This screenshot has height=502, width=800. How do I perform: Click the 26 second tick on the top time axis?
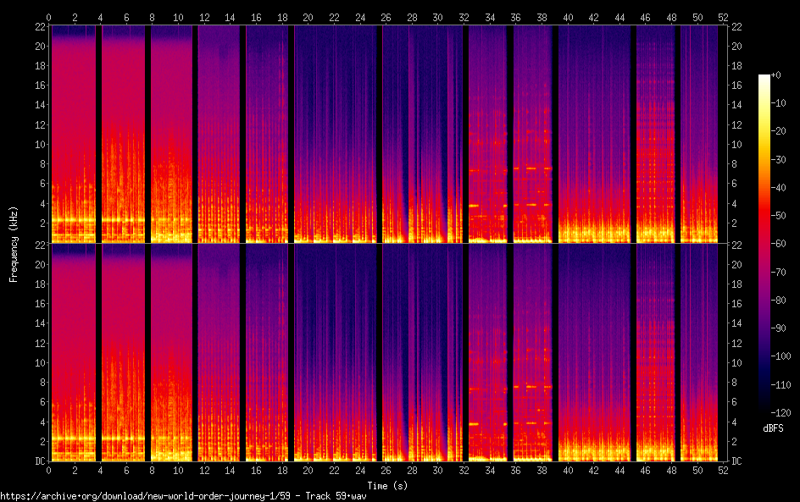tap(386, 17)
